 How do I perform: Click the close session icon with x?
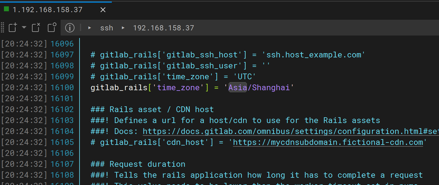click(36, 28)
